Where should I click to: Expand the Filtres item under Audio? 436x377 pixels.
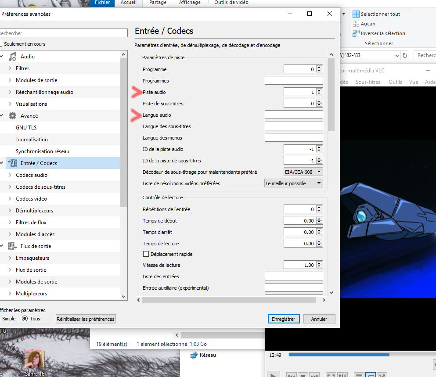(x=10, y=68)
